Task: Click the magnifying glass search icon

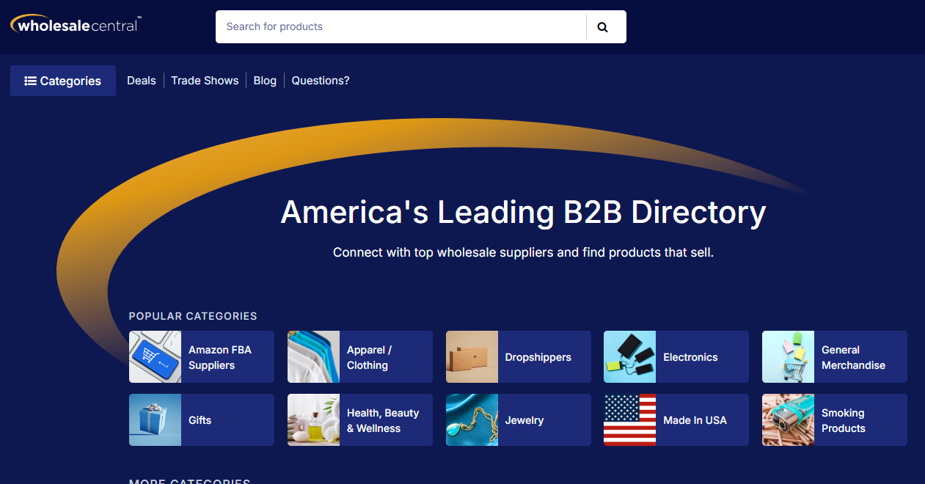Action: pyautogui.click(x=603, y=27)
